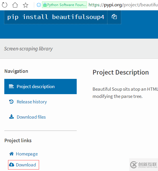Click the Download files tray icon
This screenshot has width=158, height=171.
click(x=11, y=117)
